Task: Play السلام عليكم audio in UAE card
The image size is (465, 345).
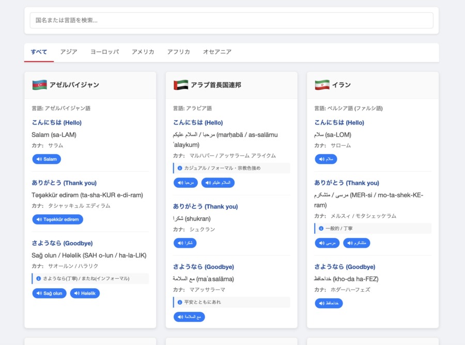Action: (x=218, y=183)
